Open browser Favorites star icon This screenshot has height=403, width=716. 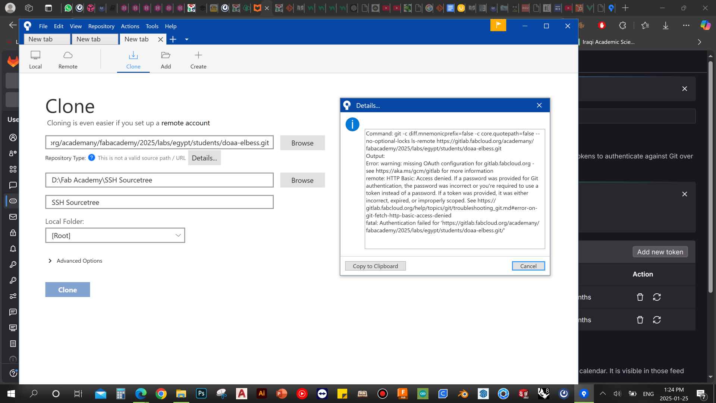coord(645,25)
